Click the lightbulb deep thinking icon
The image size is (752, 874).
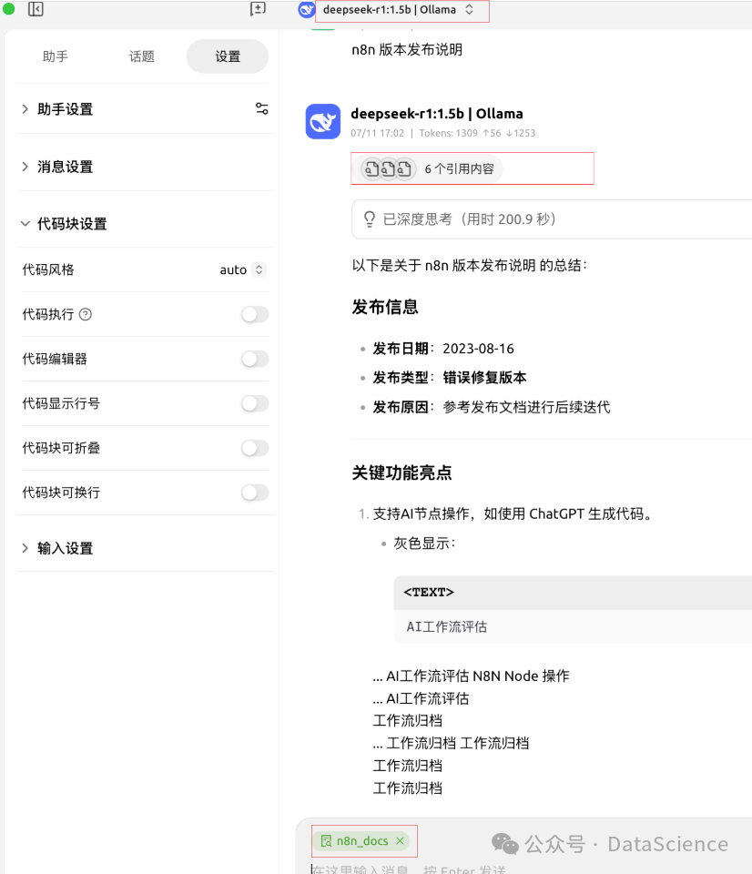click(x=369, y=219)
